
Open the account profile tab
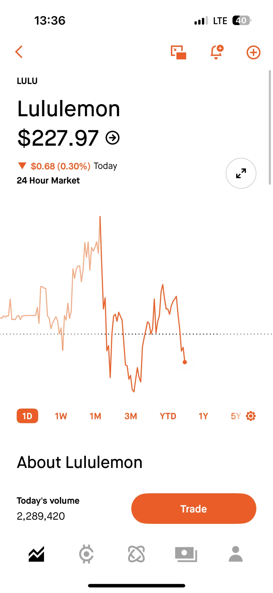236,554
